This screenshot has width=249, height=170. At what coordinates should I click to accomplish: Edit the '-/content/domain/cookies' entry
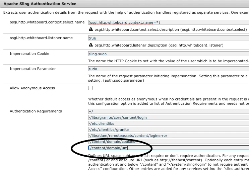click(x=169, y=142)
